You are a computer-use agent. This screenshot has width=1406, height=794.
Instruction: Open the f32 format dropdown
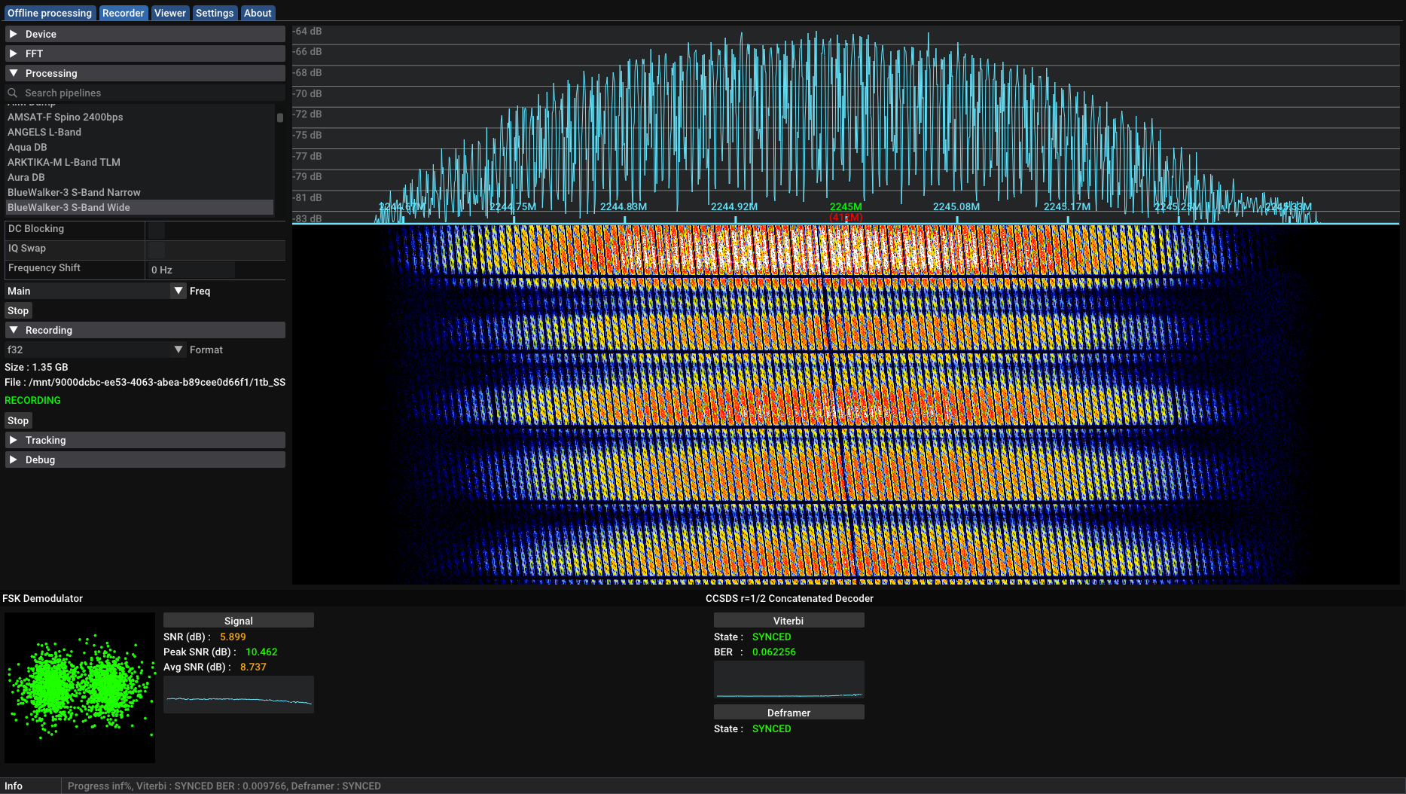click(178, 350)
